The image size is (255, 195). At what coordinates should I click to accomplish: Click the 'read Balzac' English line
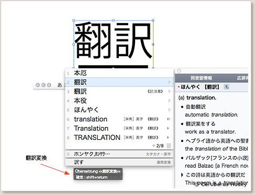pyautogui.click(x=217, y=166)
